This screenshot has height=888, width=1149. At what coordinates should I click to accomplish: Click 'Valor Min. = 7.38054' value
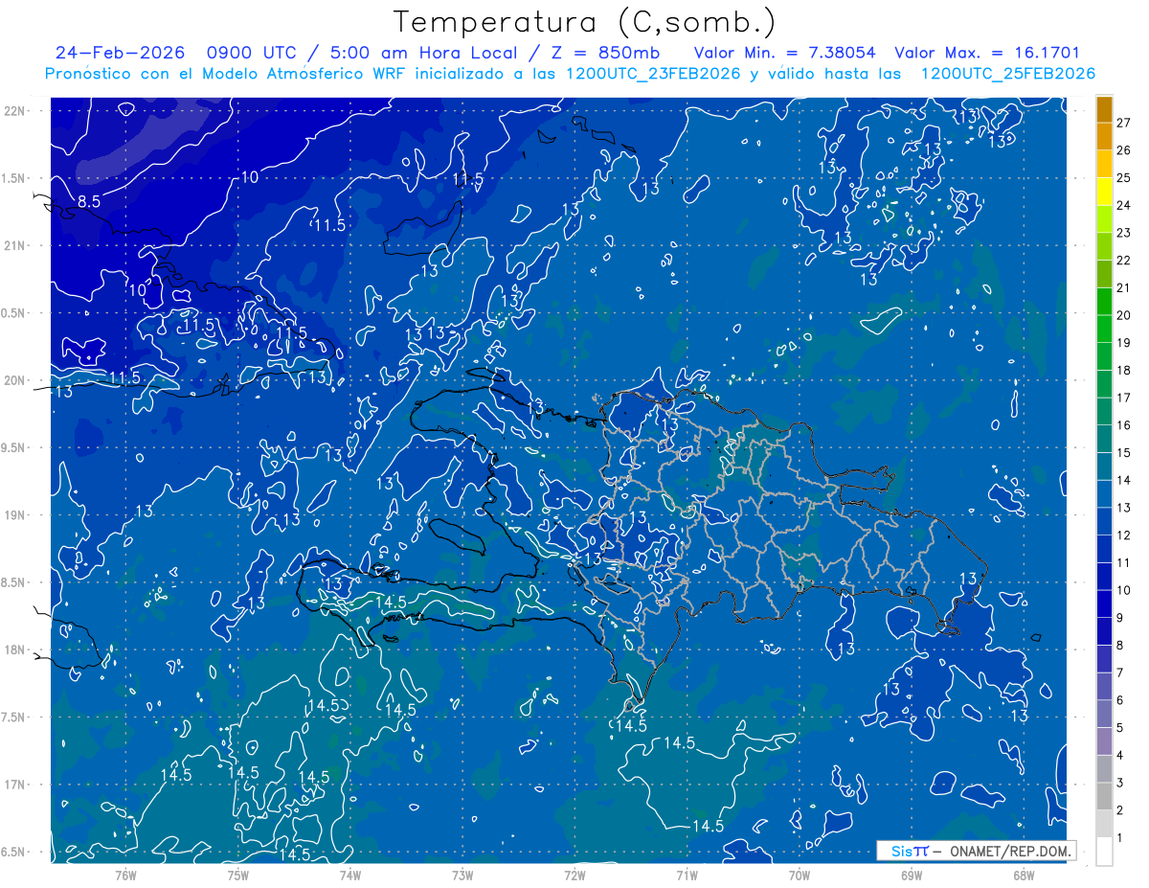click(x=784, y=53)
